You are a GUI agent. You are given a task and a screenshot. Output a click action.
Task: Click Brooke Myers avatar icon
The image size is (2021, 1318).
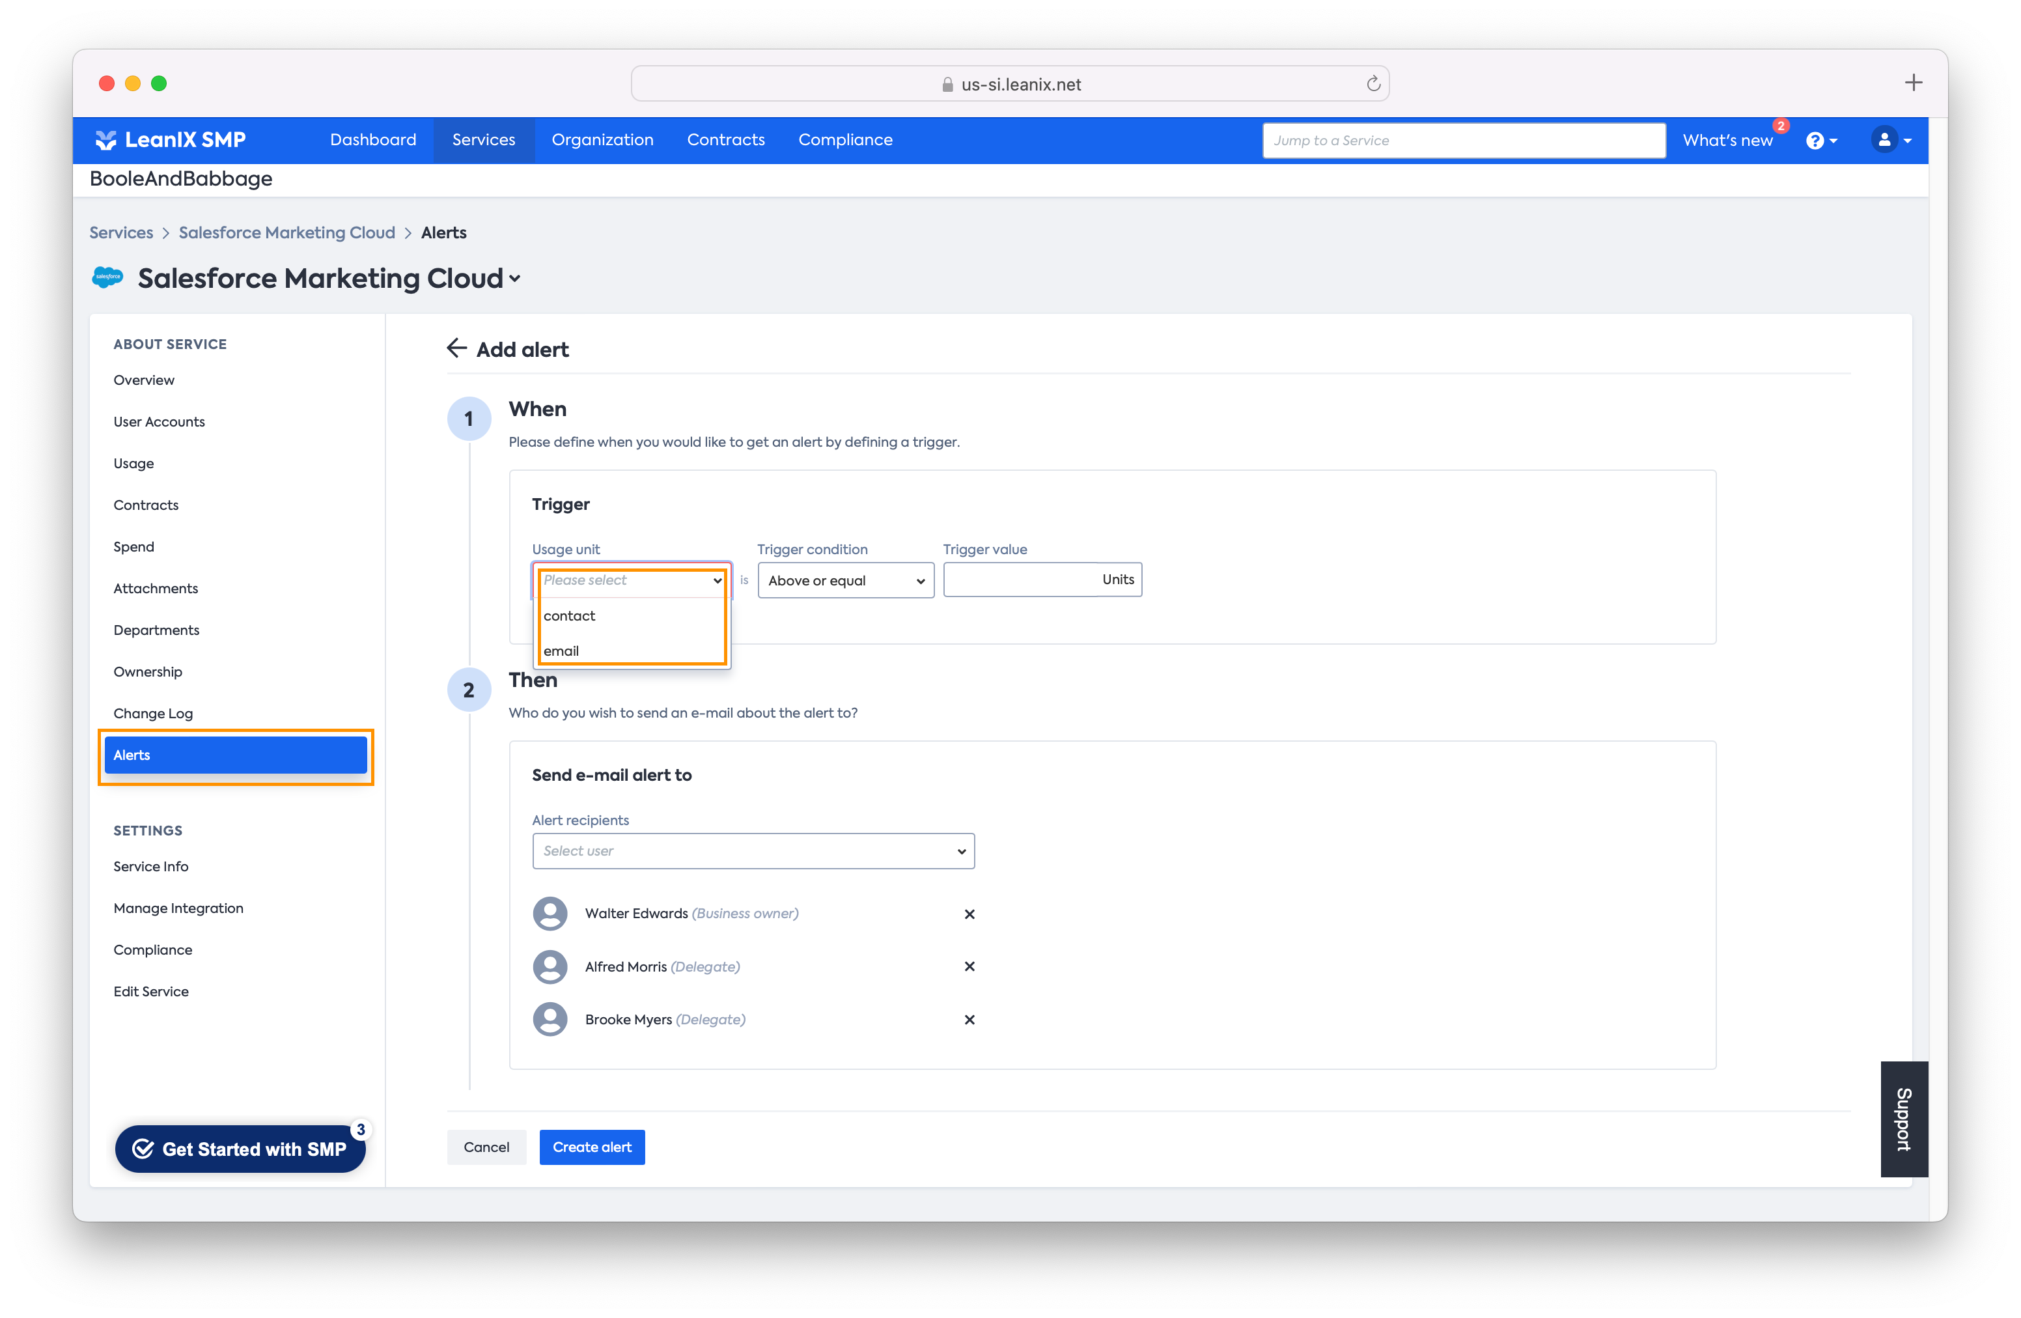point(550,1019)
